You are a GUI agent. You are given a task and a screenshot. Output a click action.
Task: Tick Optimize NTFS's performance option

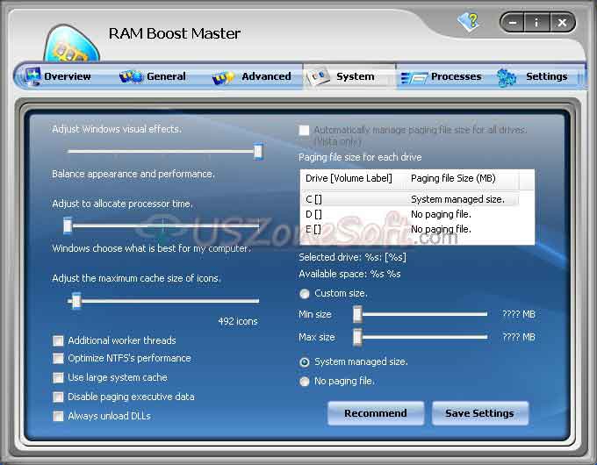click(x=58, y=359)
